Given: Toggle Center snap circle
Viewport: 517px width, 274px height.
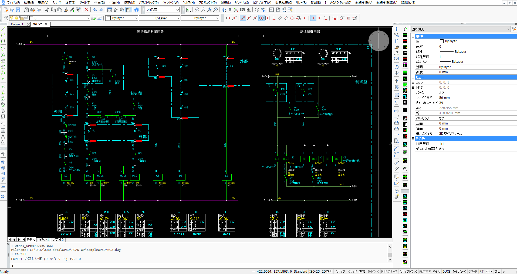Looking at the screenshot, I should click(261, 18).
